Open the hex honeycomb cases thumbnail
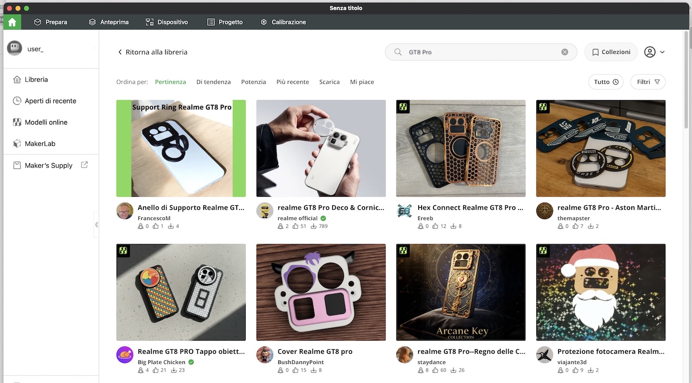The image size is (692, 383). point(461,148)
